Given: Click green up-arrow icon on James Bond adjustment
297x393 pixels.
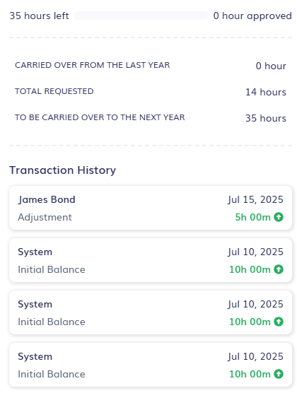Looking at the screenshot, I should [x=279, y=217].
